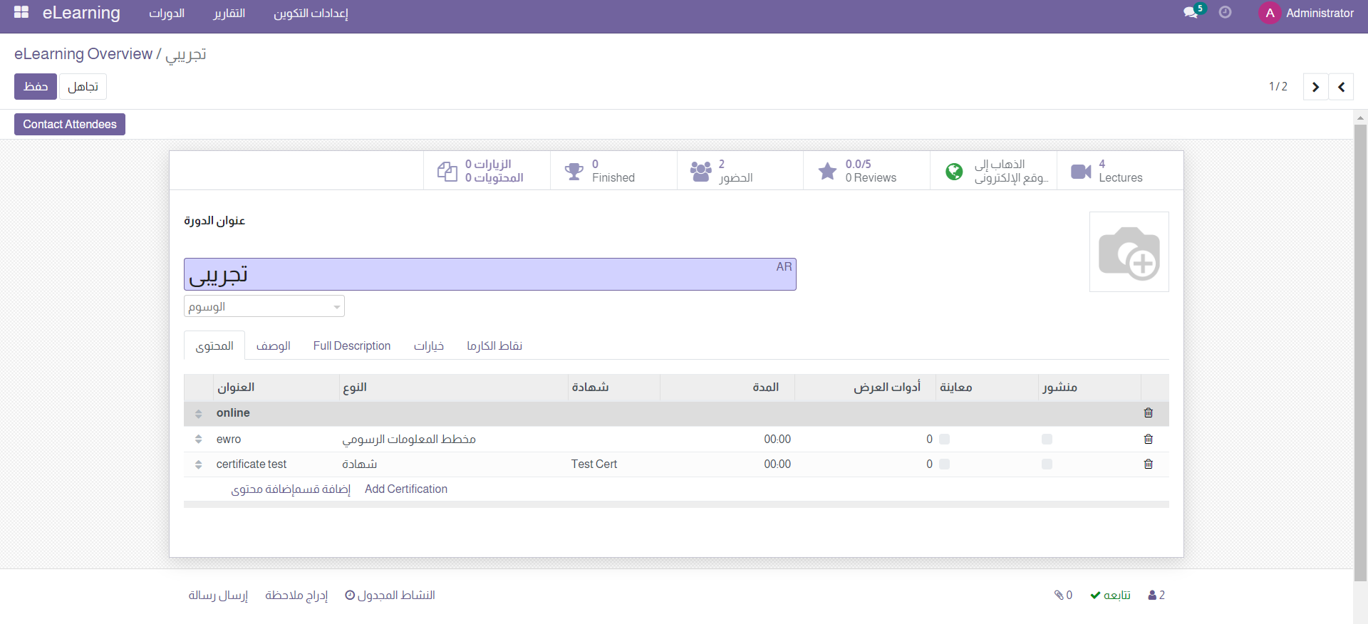Expand the tags dropdown field
Image resolution: width=1368 pixels, height=624 pixels.
264,306
